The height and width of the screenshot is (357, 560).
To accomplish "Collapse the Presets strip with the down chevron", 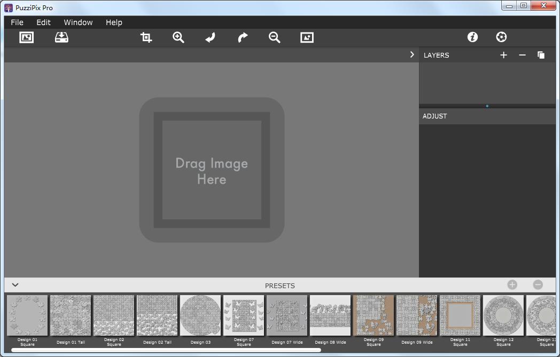I will click(15, 284).
